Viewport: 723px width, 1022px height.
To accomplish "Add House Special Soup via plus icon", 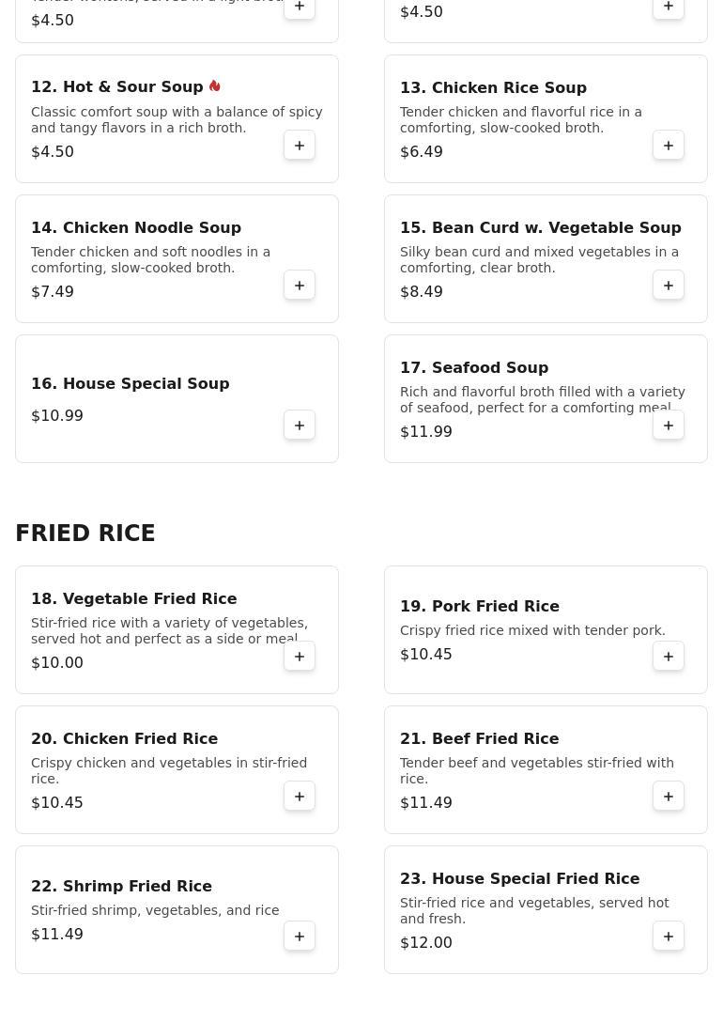I will (299, 426).
